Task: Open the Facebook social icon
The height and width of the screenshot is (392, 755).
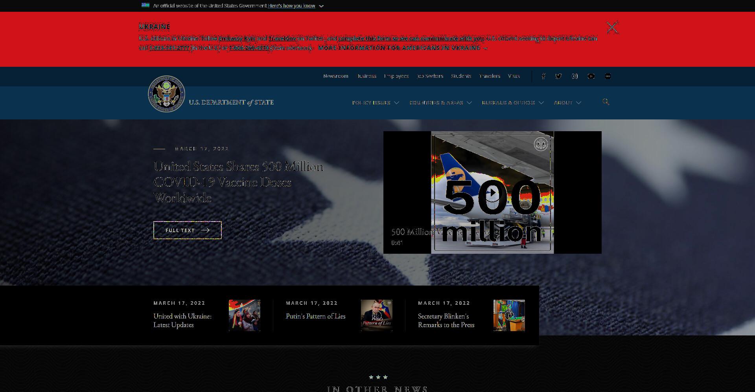Action: [543, 76]
